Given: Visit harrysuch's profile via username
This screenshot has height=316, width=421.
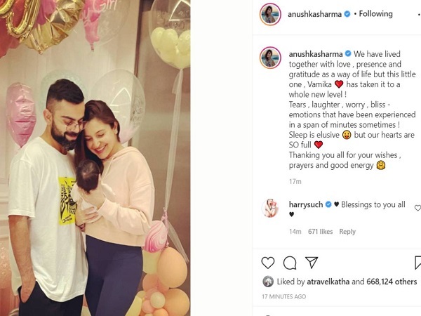Looking at the screenshot, I should pyautogui.click(x=306, y=204).
